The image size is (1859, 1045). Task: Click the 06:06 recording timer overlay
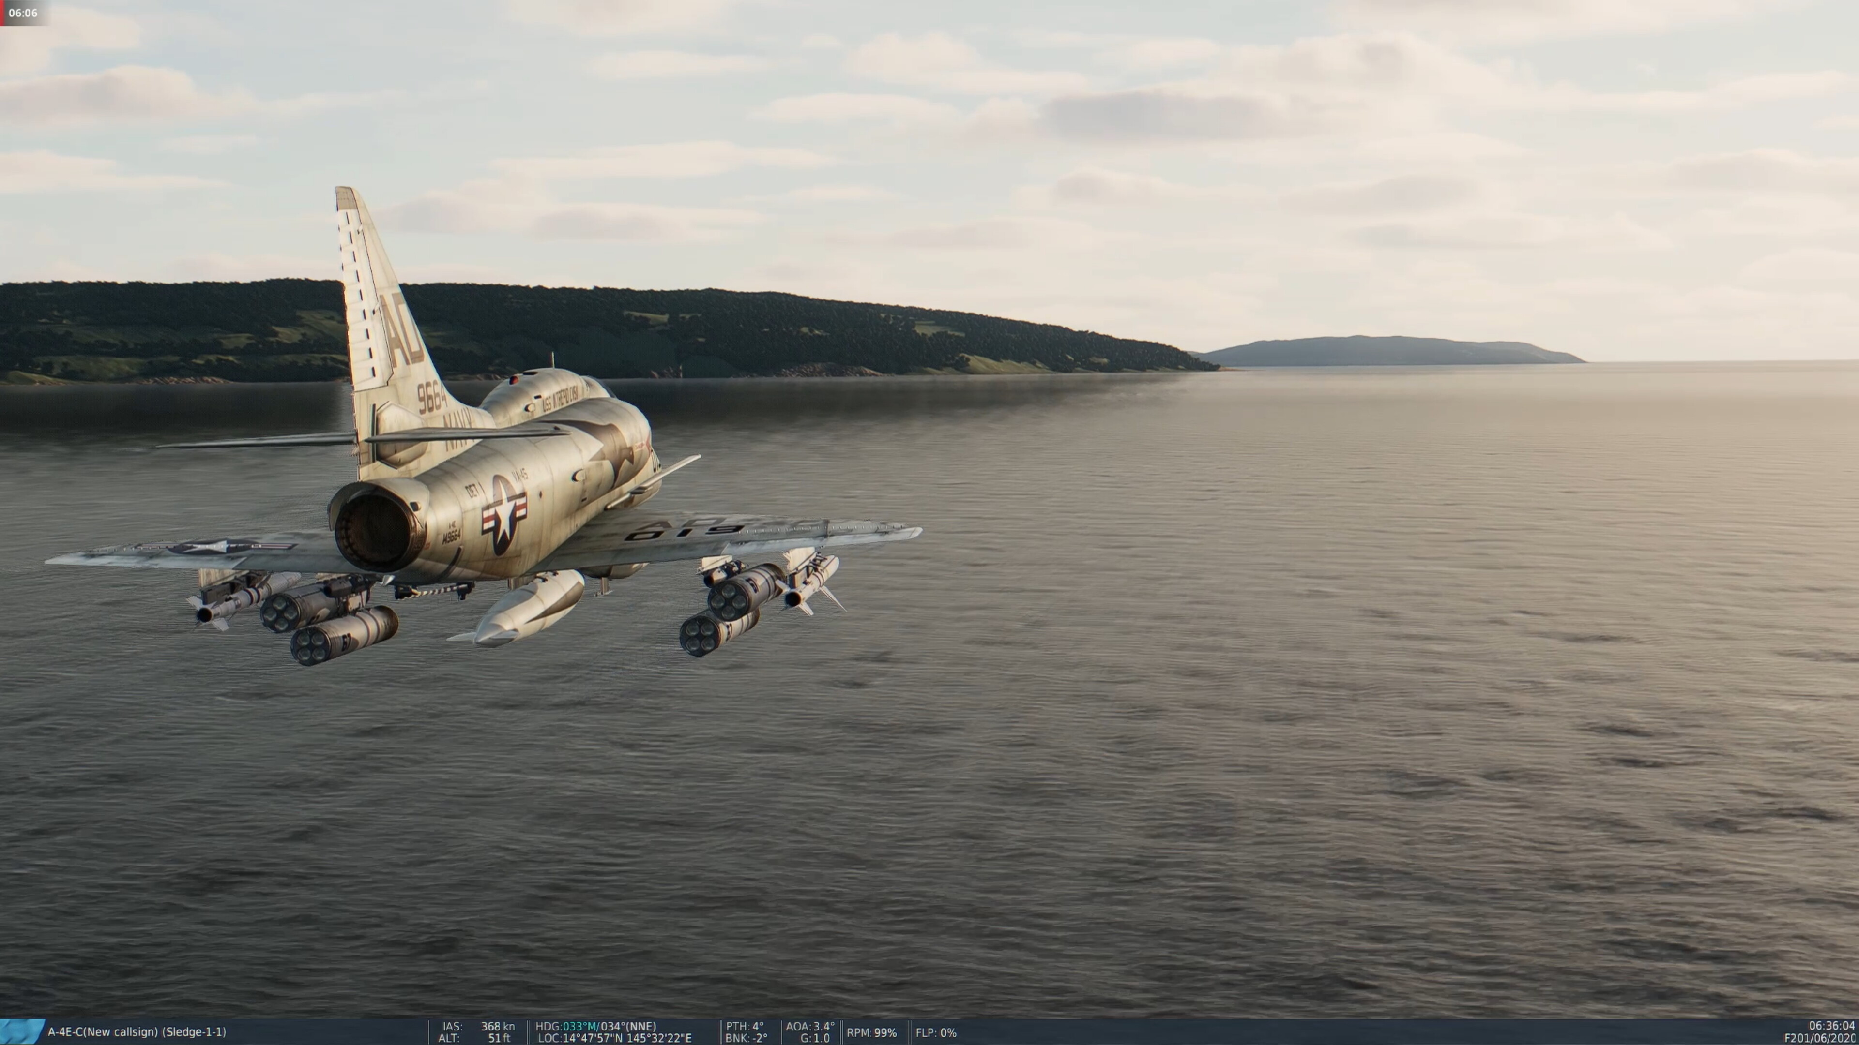point(23,13)
